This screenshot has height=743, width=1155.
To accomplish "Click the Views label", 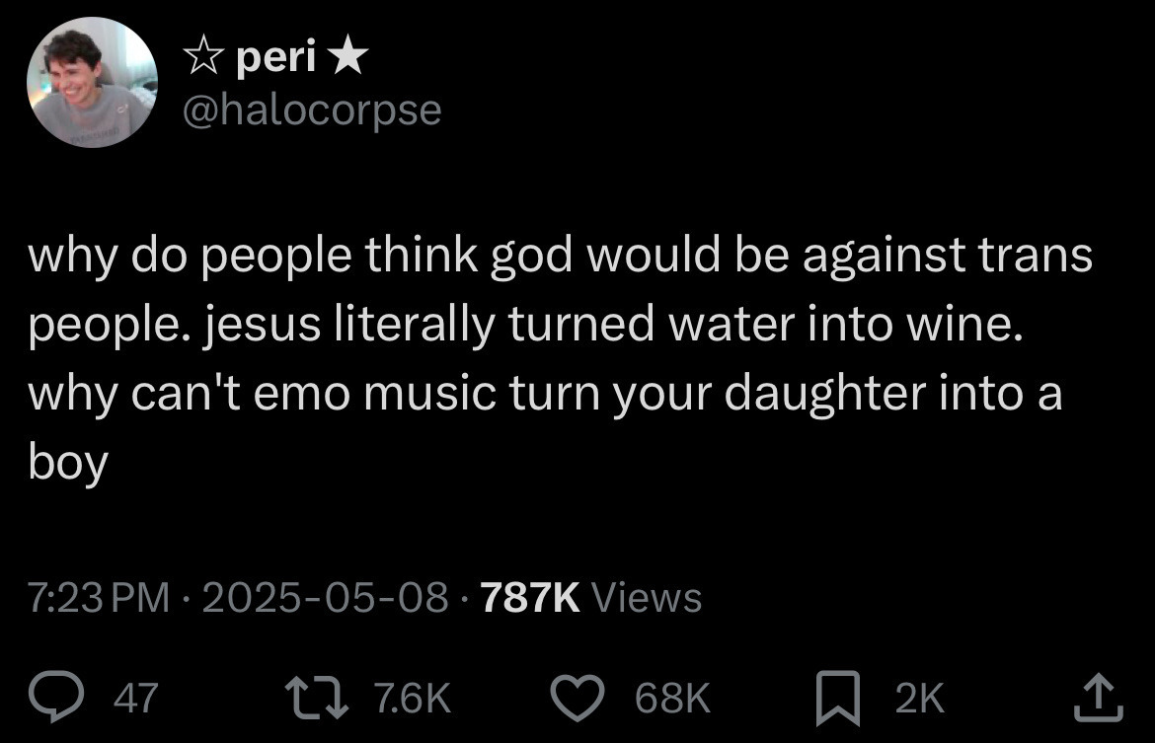I will tap(647, 597).
